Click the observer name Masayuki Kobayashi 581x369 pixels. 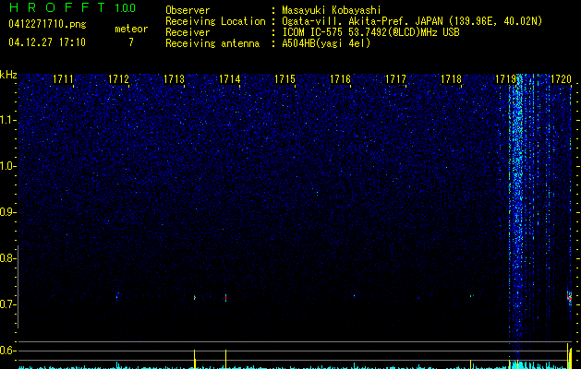[x=332, y=10]
